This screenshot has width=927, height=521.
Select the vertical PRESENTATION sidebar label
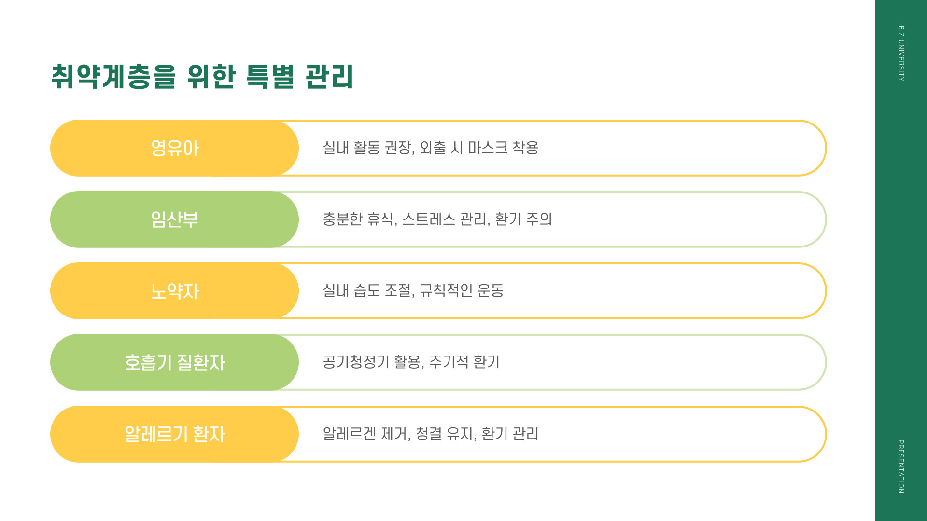coord(901,466)
